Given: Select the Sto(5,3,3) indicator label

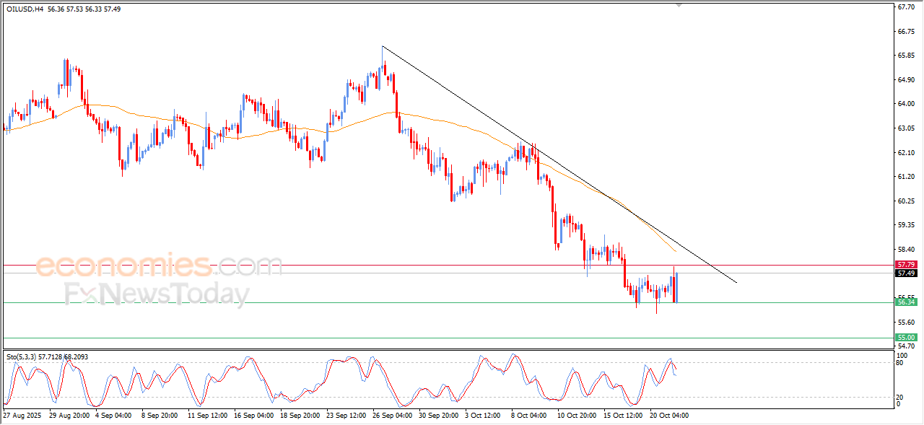Looking at the screenshot, I should click(21, 356).
